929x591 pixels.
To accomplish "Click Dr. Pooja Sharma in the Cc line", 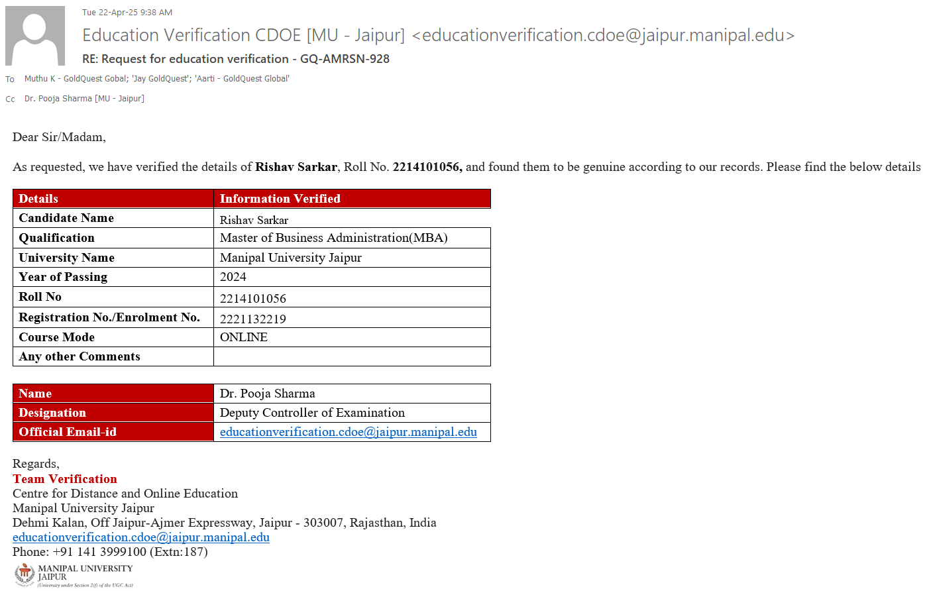I will pos(84,99).
